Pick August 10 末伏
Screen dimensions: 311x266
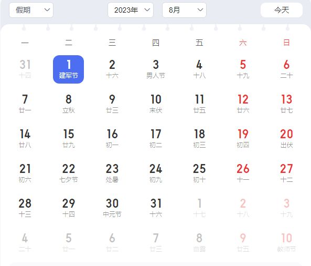point(156,104)
